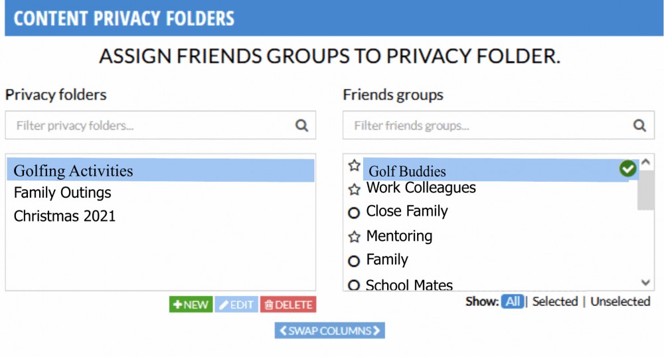
Task: Click the green checkmark on Golf Buddies
Action: tap(627, 169)
